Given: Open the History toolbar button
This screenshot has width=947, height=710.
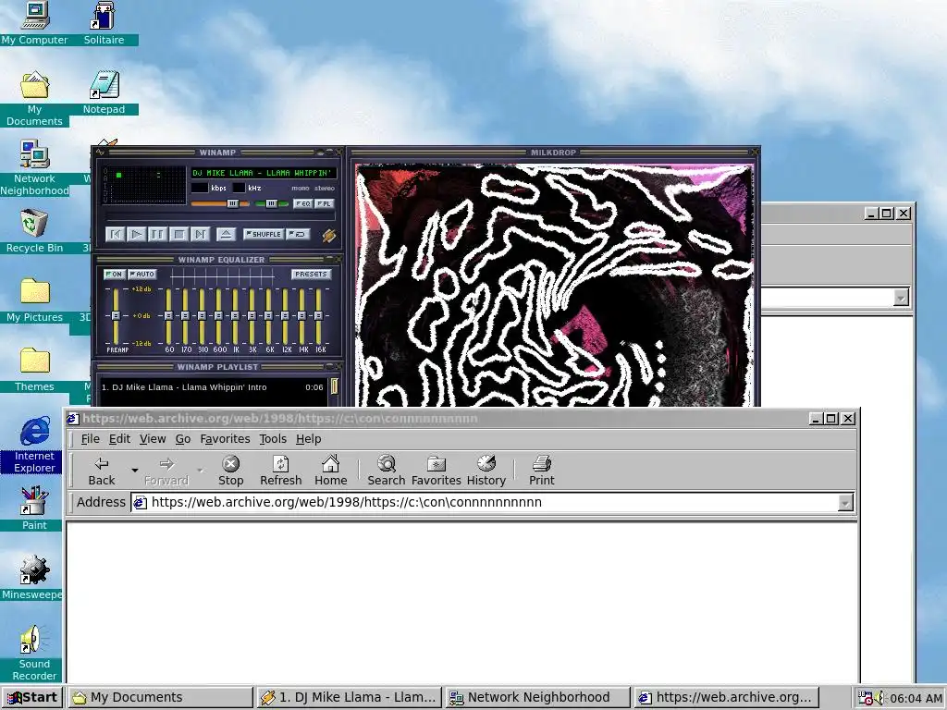Looking at the screenshot, I should coord(486,471).
